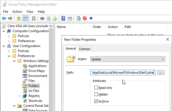The image size is (172, 111).
Task: Click into the Path input field
Action: tap(123, 73)
